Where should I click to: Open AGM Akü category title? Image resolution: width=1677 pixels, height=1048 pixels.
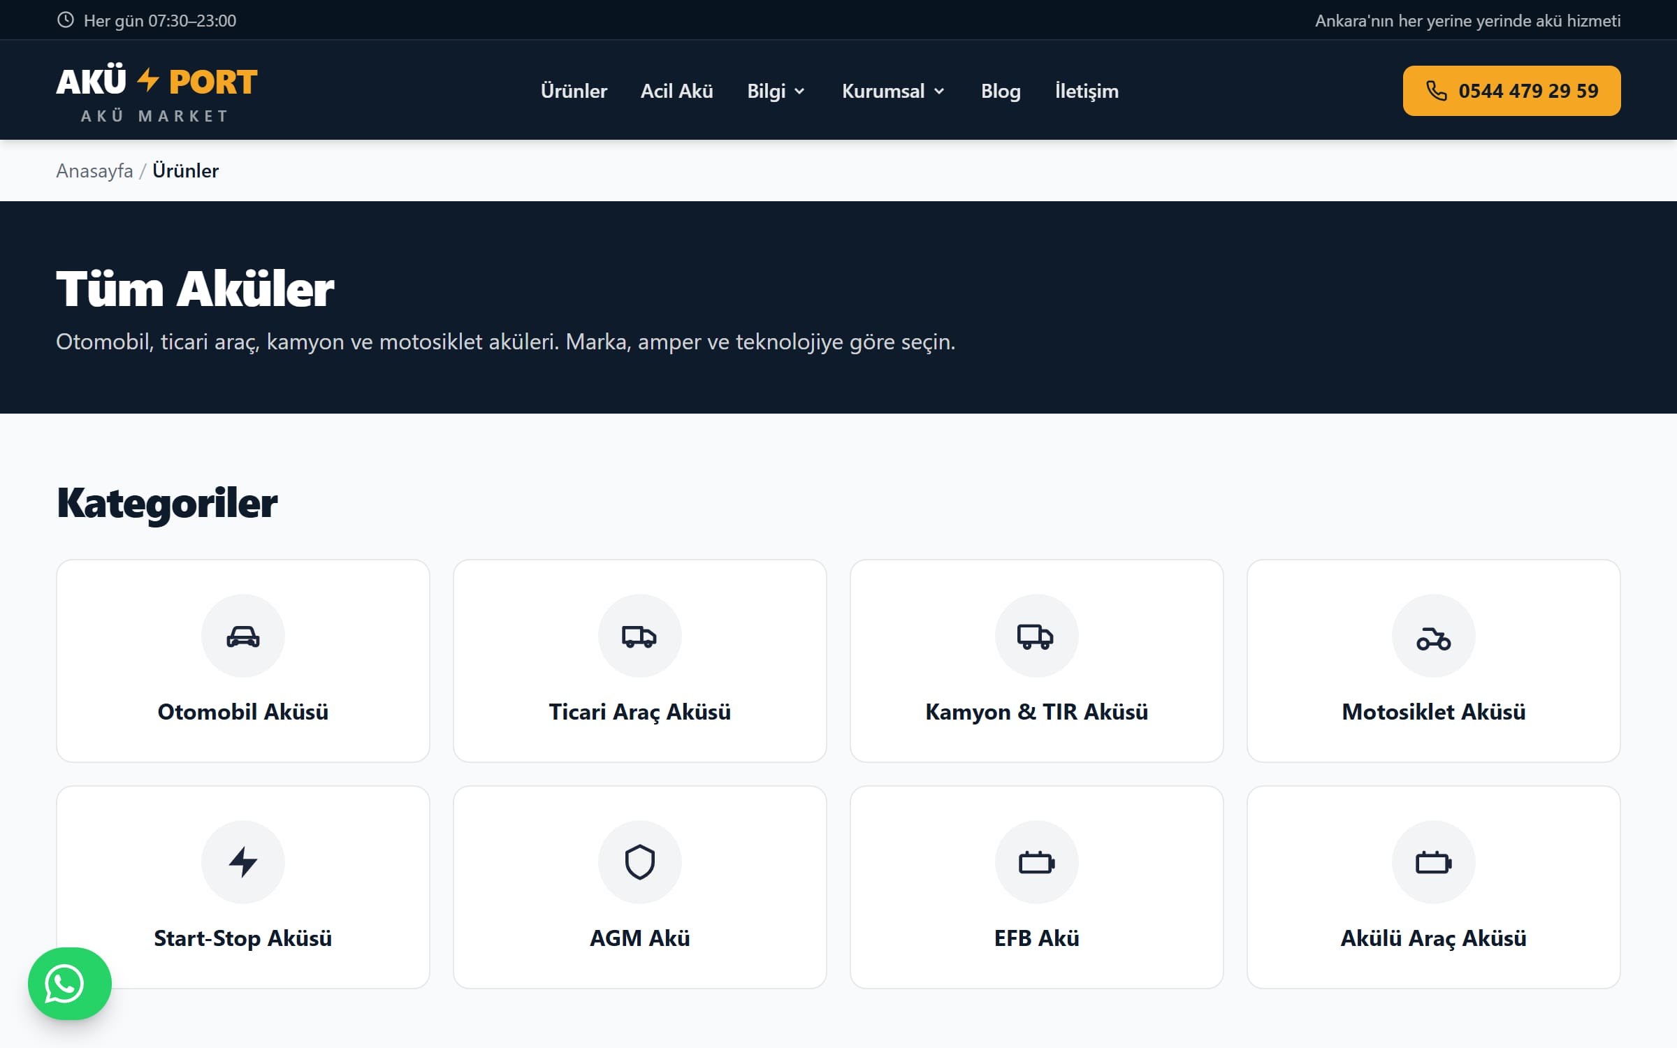coord(639,938)
